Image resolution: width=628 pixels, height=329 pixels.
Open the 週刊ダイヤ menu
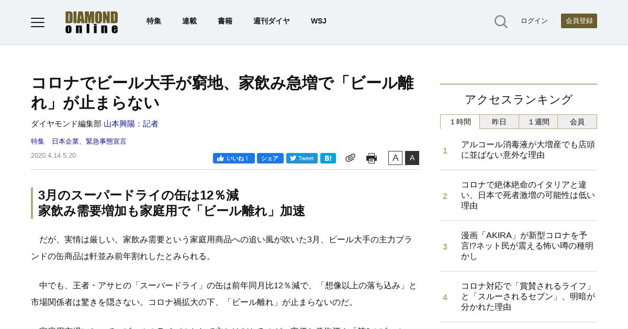click(x=272, y=21)
